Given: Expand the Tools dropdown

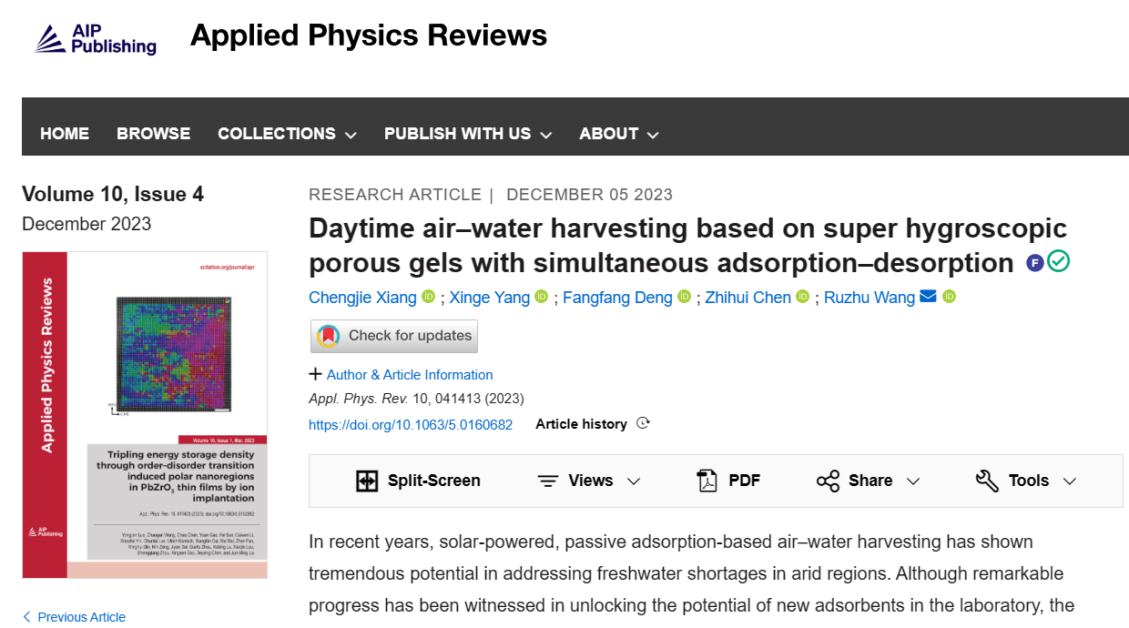Looking at the screenshot, I should [x=1026, y=481].
